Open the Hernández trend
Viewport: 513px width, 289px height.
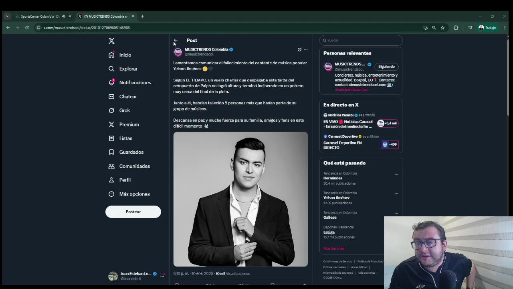coord(333,178)
